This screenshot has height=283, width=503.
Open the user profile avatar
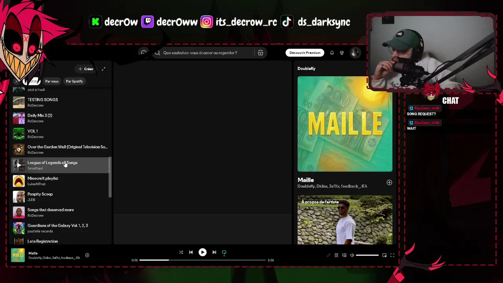pos(355,53)
